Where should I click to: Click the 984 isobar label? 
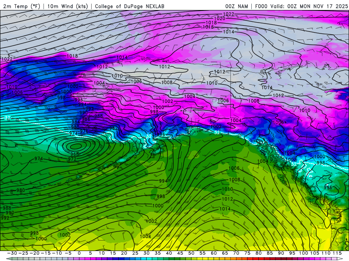75,122
